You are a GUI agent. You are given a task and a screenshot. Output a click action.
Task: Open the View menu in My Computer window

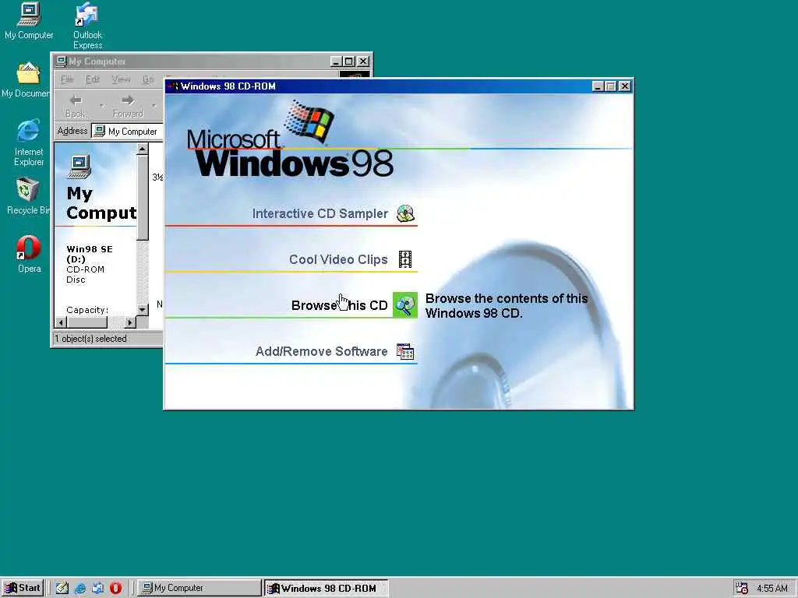(x=121, y=79)
